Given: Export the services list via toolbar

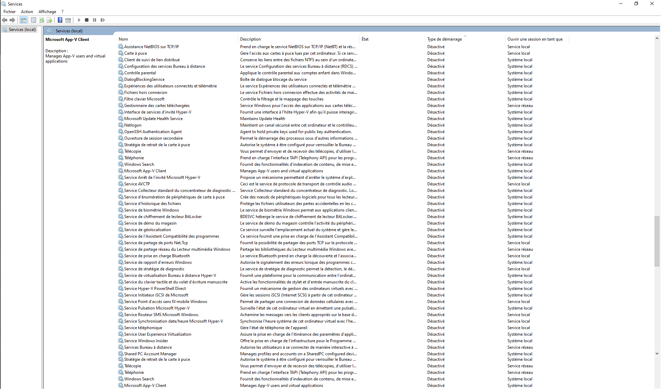Looking at the screenshot, I should [50, 20].
